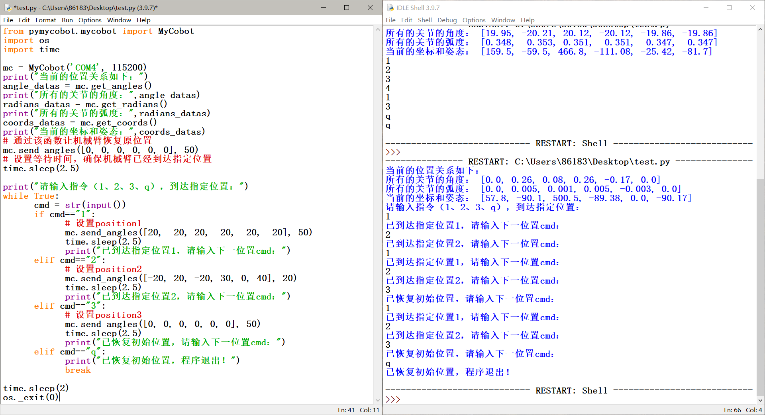Click the editor scrollbar up arrow
This screenshot has height=415, width=765.
click(x=378, y=29)
